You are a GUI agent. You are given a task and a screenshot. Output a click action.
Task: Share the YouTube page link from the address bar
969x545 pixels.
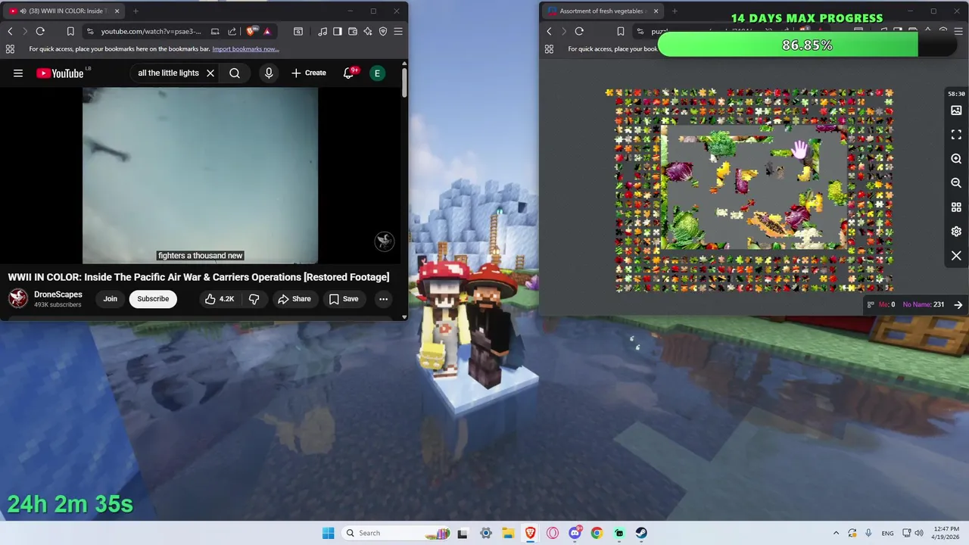[x=232, y=31]
